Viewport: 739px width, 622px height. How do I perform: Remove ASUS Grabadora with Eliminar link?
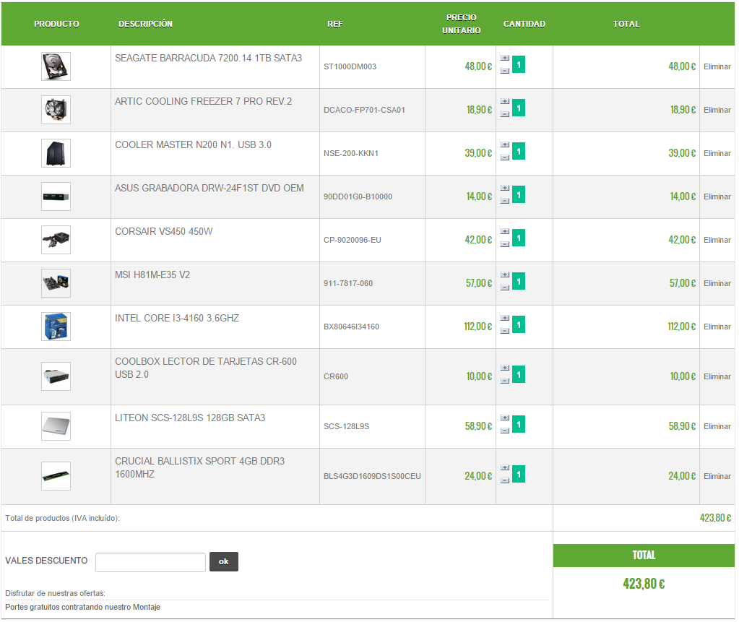717,197
